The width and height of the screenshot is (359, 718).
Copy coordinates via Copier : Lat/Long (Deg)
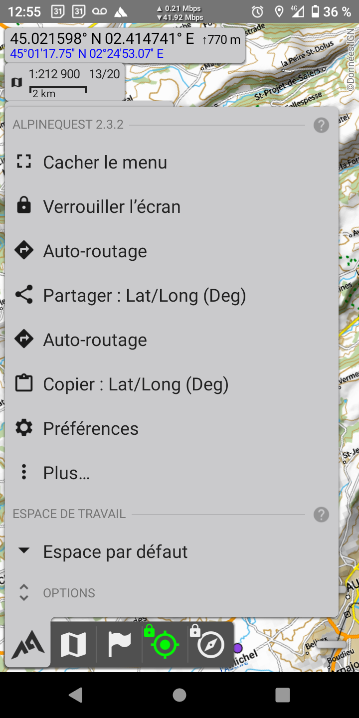point(136,384)
